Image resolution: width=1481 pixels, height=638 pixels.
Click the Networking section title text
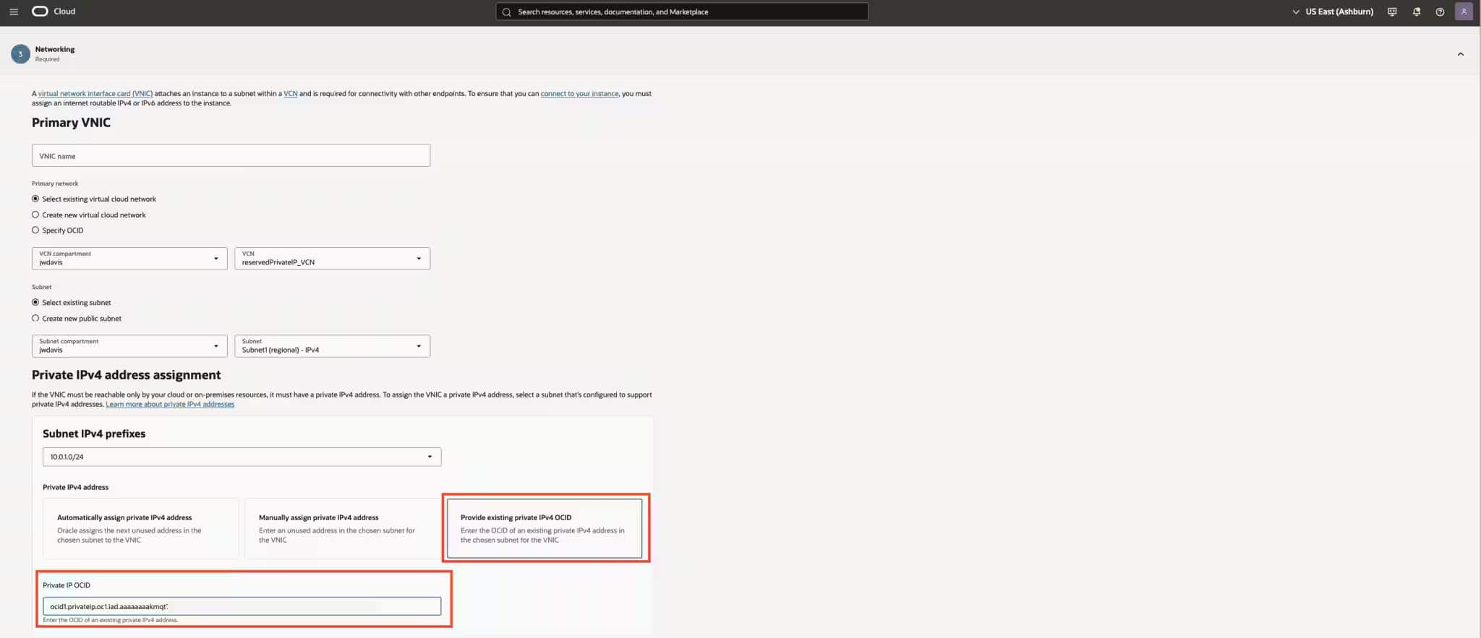[55, 49]
